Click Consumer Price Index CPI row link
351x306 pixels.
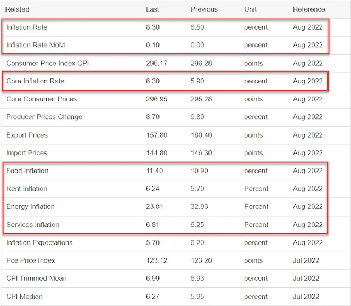pyautogui.click(x=48, y=64)
